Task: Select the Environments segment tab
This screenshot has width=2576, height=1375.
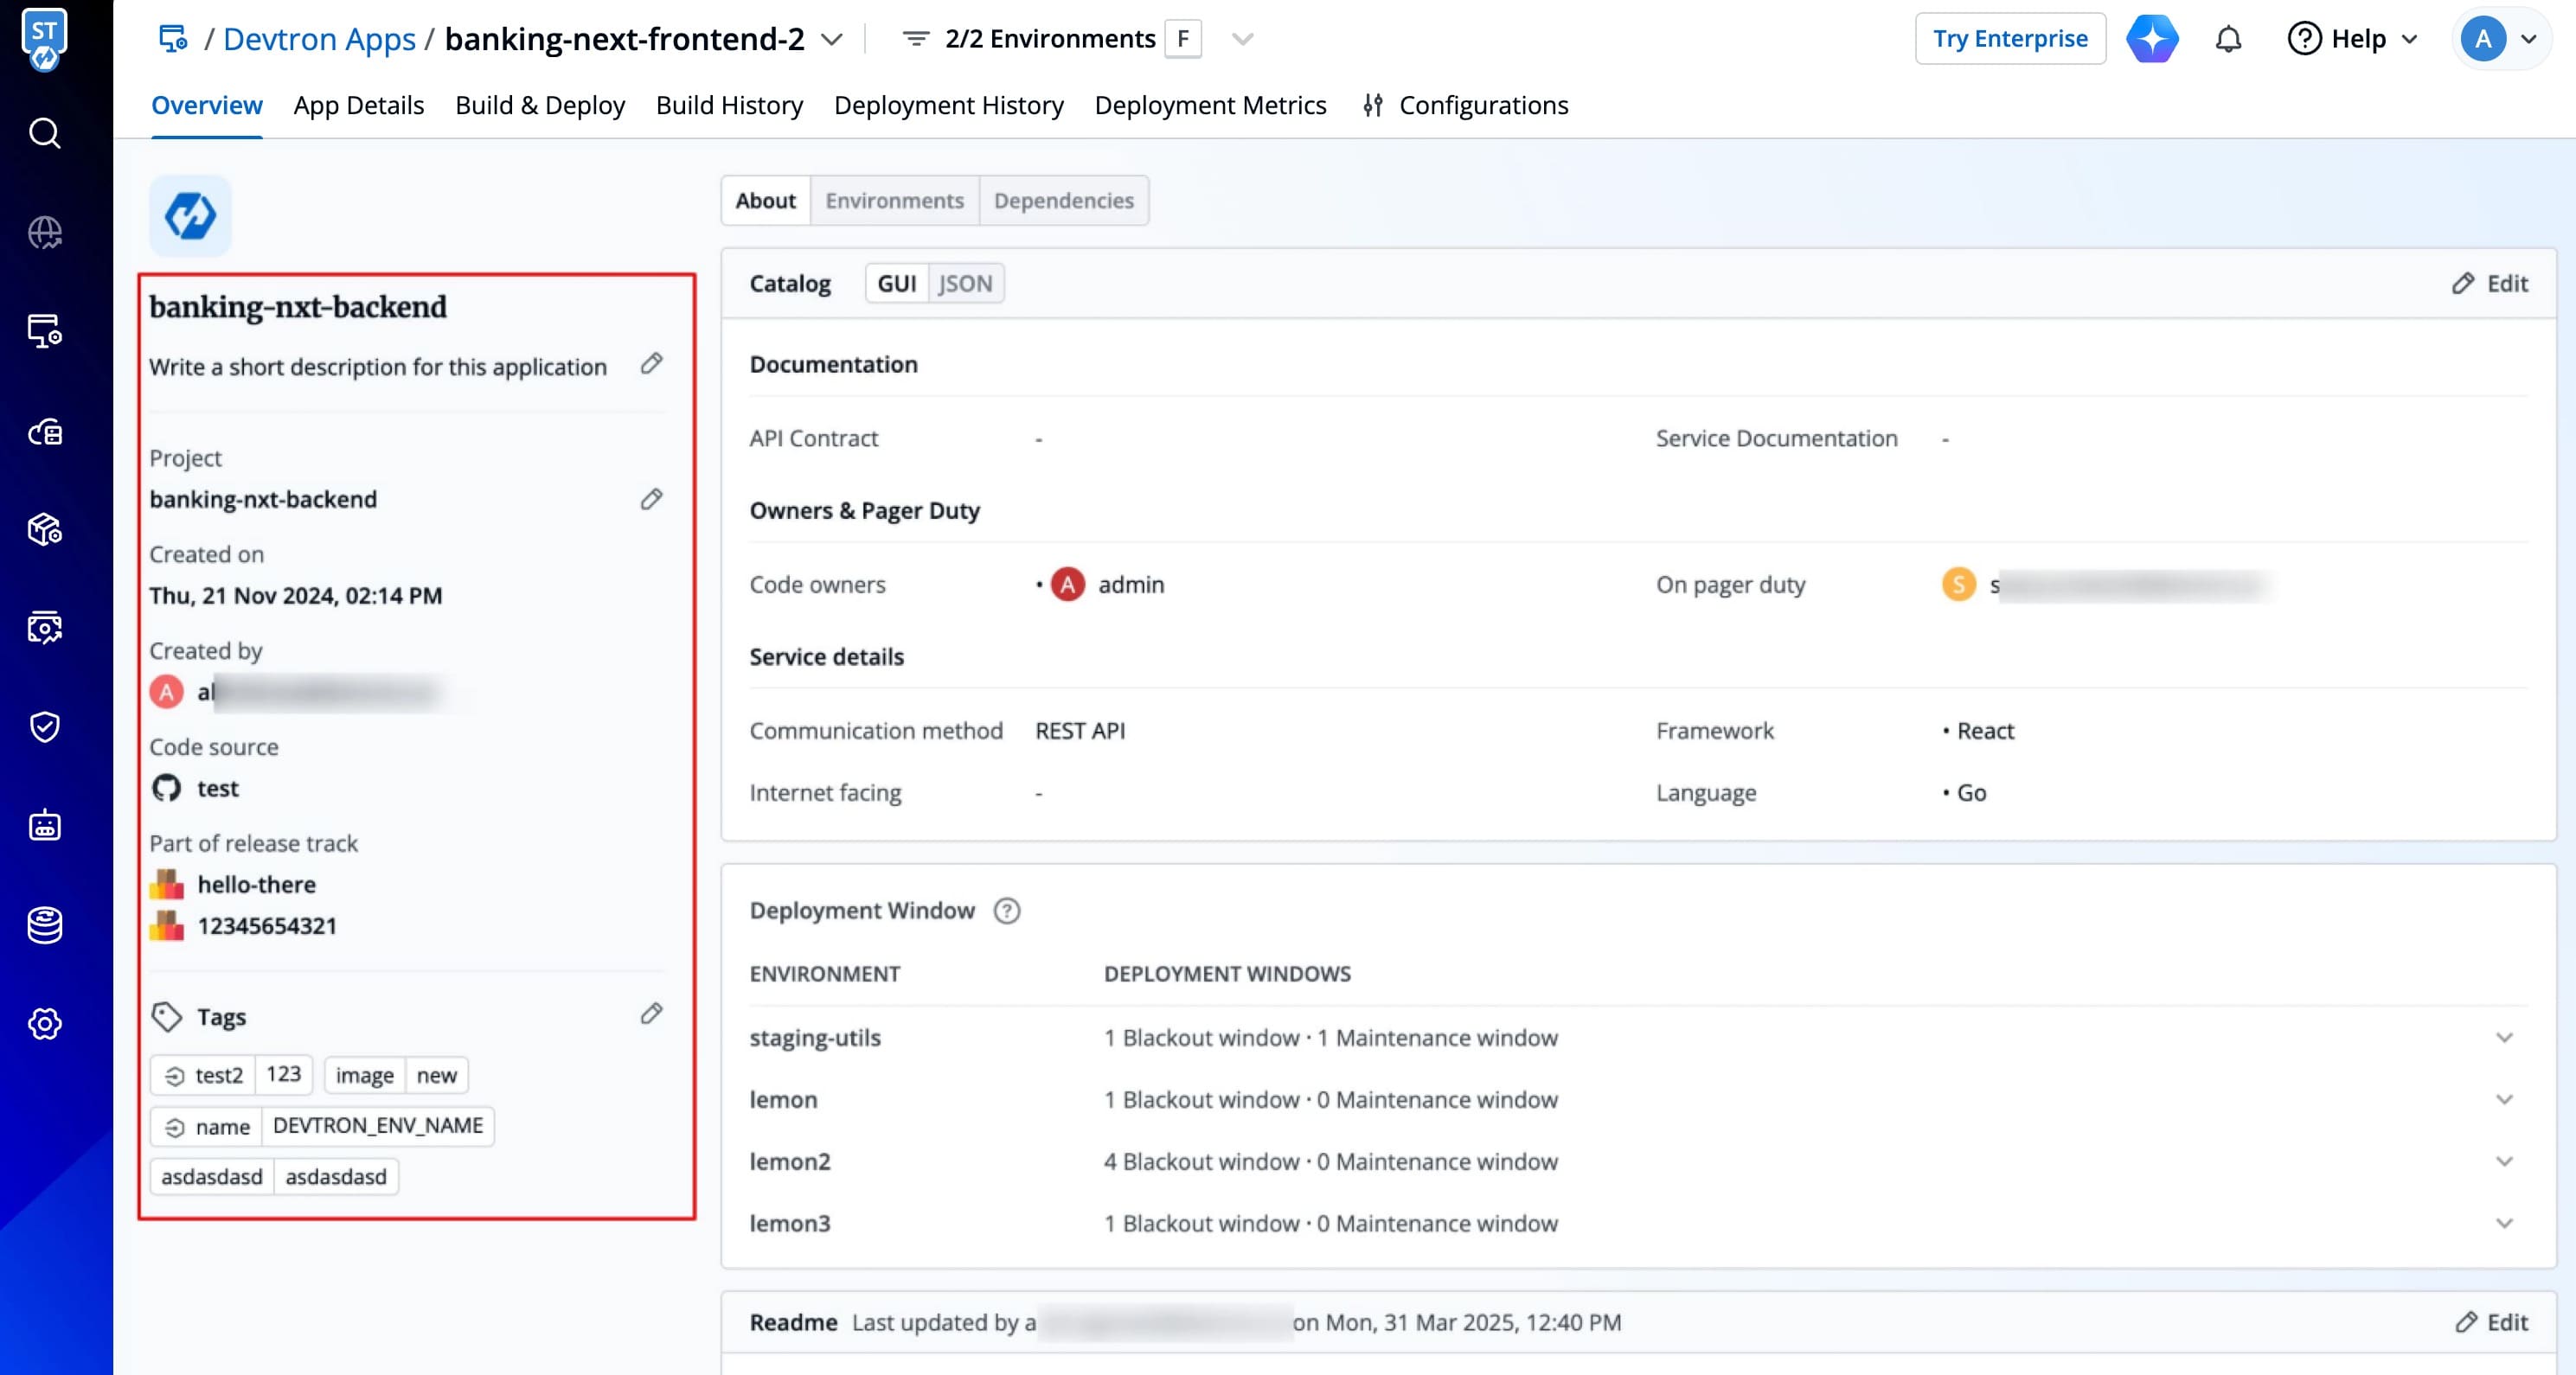Action: 894,201
